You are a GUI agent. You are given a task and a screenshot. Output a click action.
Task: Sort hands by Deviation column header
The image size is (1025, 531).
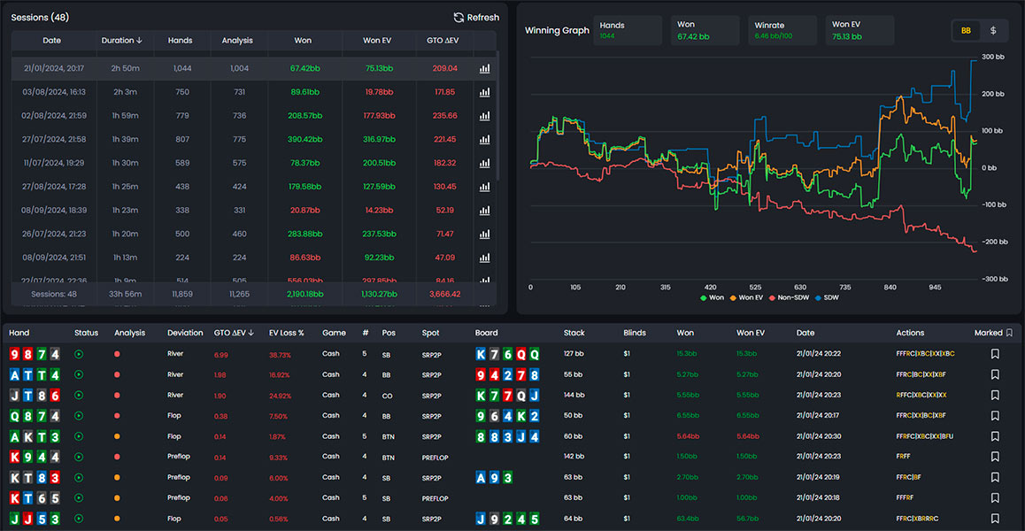pyautogui.click(x=185, y=333)
